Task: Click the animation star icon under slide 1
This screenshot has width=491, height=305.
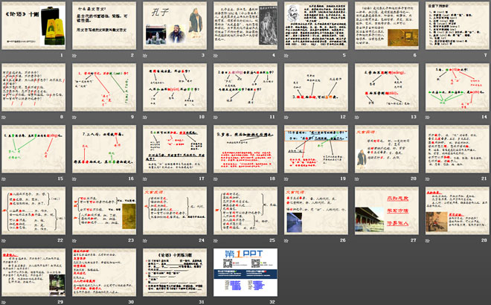Action: click(x=4, y=55)
